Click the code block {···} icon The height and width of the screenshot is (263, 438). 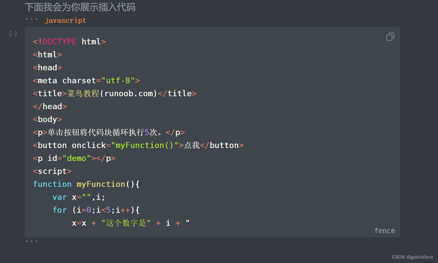click(13, 34)
